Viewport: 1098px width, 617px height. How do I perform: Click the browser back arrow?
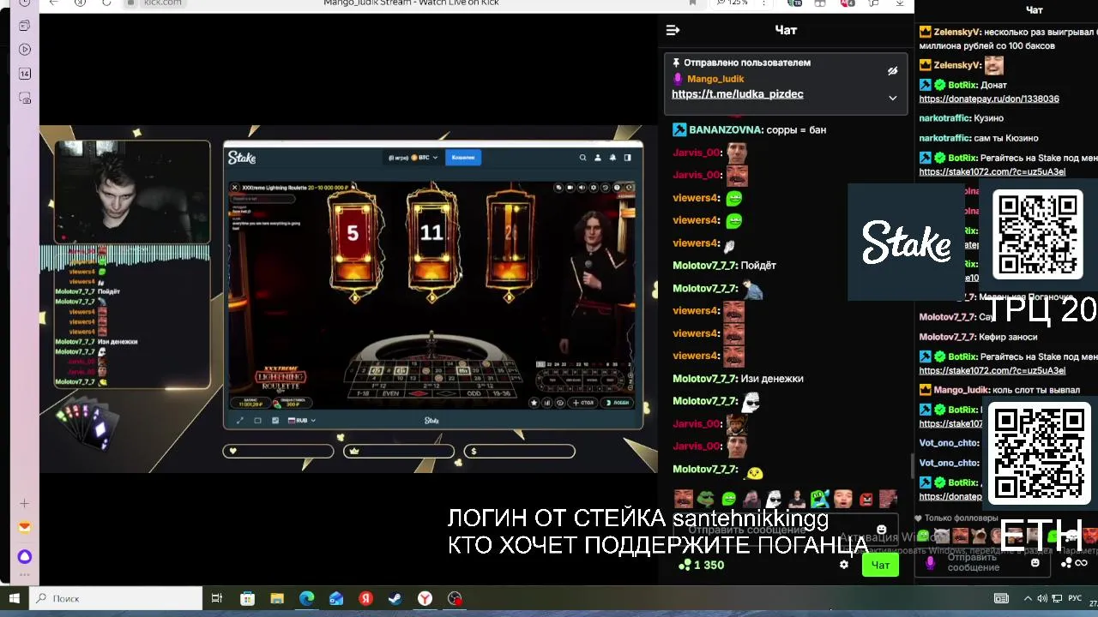(54, 3)
